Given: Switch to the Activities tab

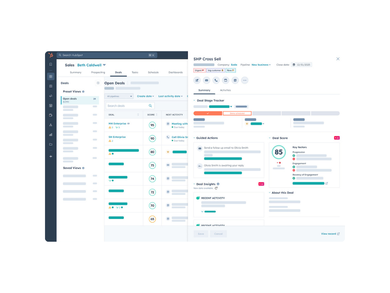Looking at the screenshot, I should tap(226, 90).
